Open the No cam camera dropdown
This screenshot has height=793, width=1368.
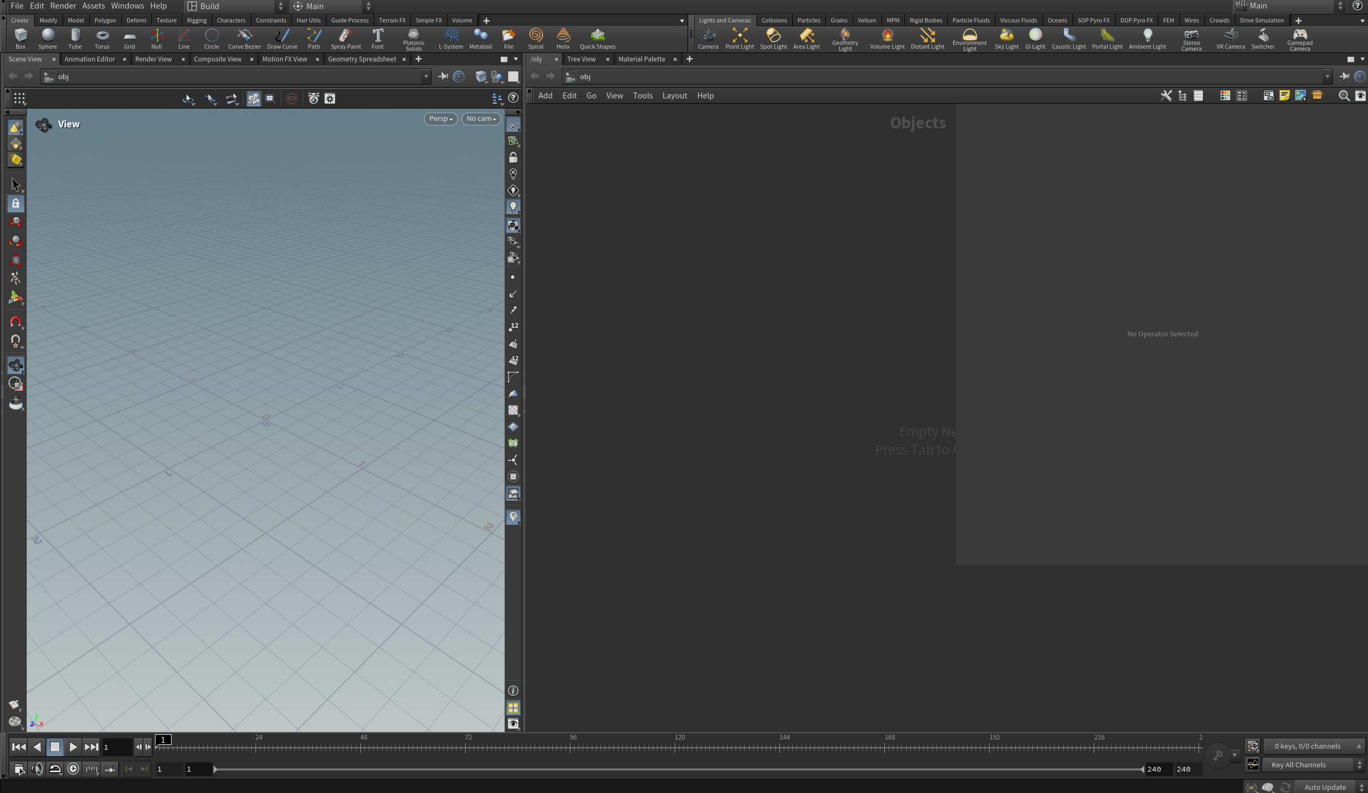[481, 118]
